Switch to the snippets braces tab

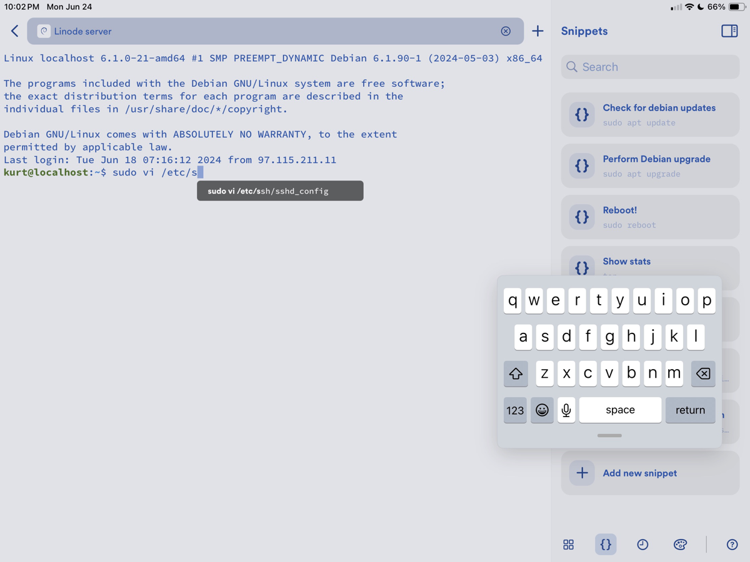[606, 545]
